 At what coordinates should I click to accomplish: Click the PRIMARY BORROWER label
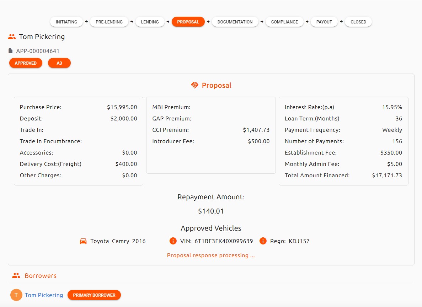94,295
